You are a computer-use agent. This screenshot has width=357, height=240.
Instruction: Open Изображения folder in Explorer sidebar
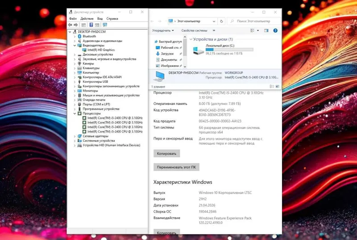(x=170, y=66)
